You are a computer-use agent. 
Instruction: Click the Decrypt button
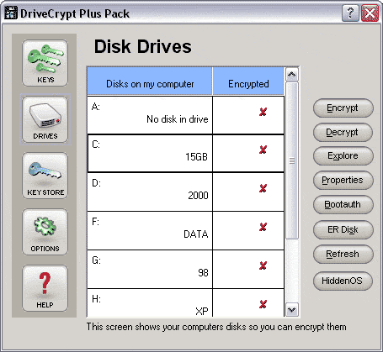tap(343, 132)
